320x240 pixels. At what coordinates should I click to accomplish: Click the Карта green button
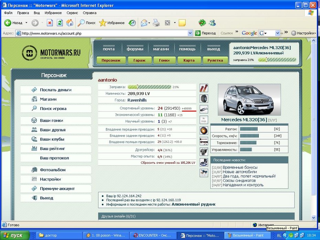tap(189, 60)
